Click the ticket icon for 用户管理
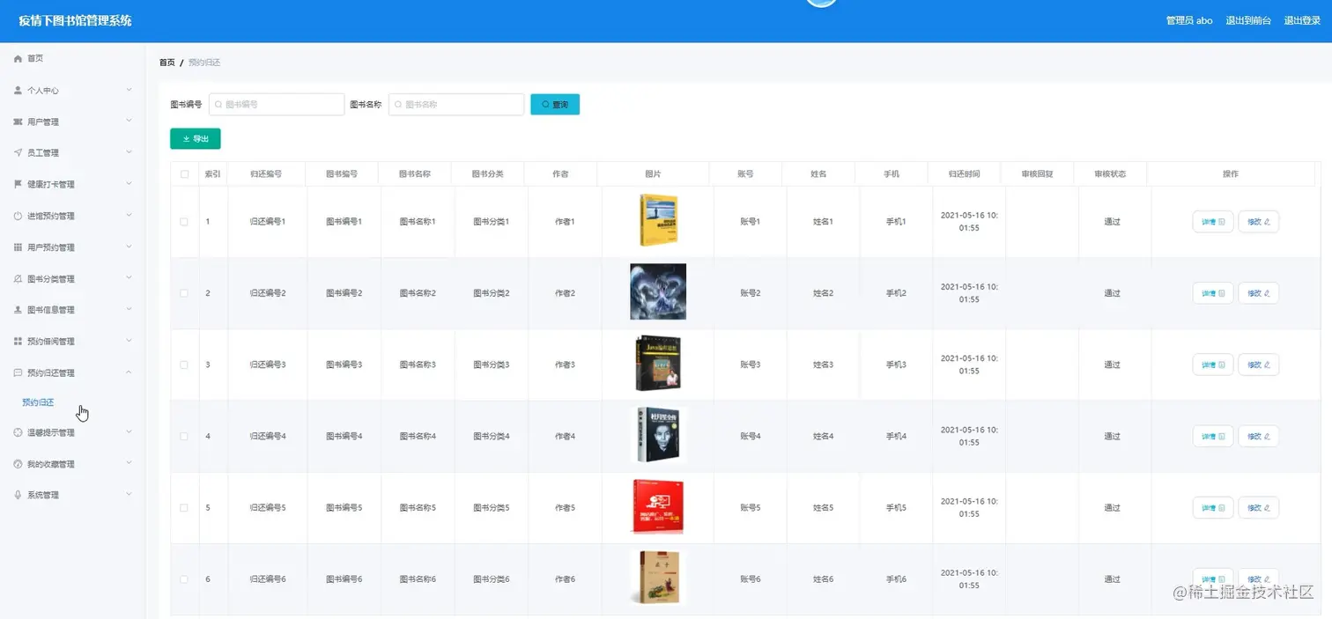The image size is (1332, 619). (x=18, y=122)
